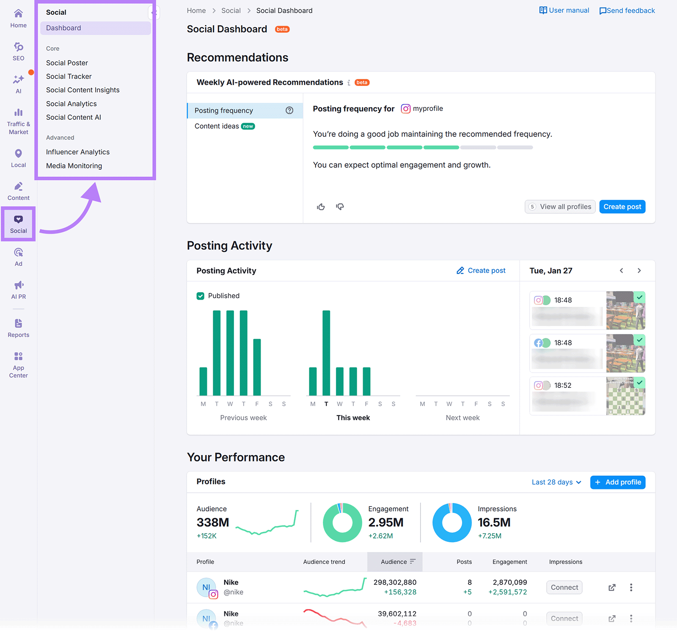Click the Instagram icon beside myprofile
Screen dimensions: 677x635
[405, 108]
